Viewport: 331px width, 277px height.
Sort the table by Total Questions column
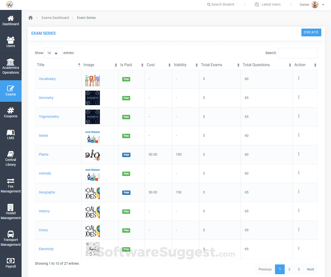pos(256,65)
